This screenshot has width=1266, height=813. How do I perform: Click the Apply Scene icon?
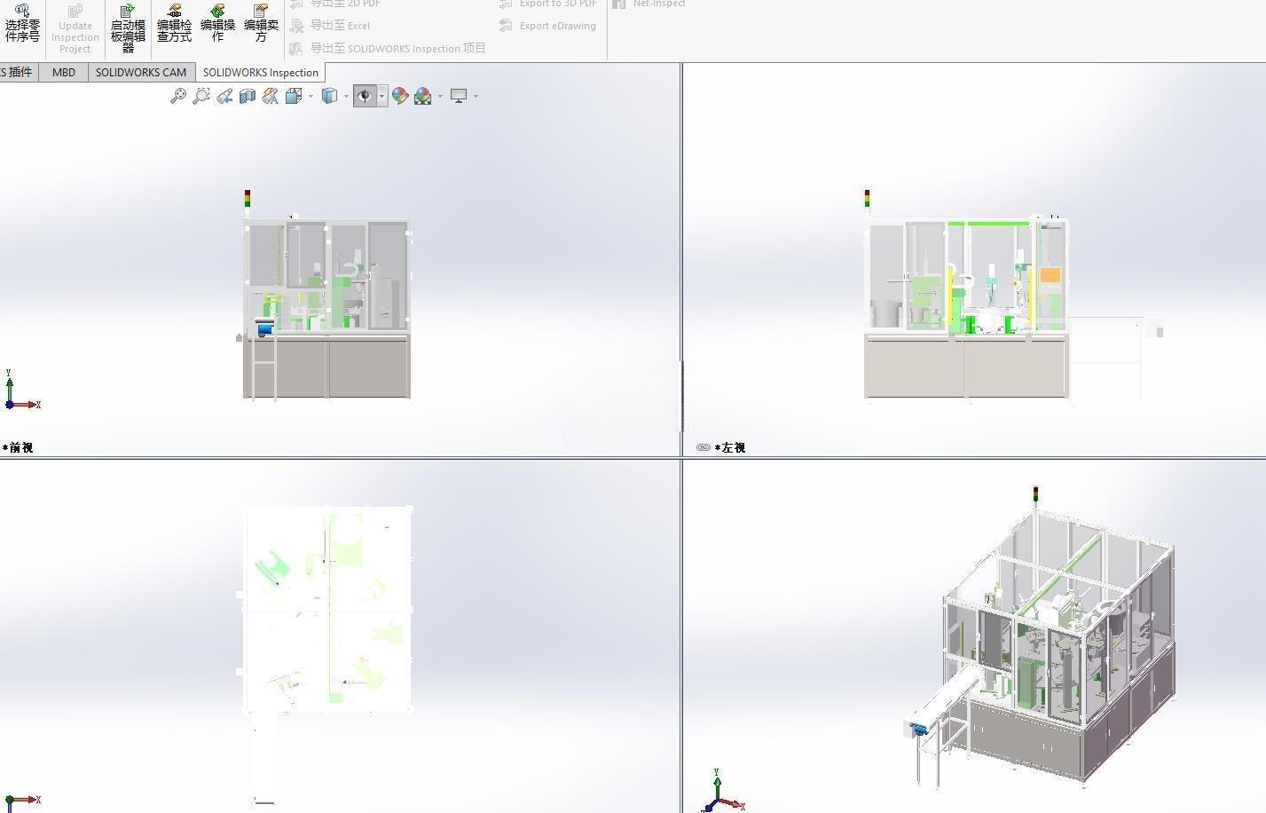[423, 96]
